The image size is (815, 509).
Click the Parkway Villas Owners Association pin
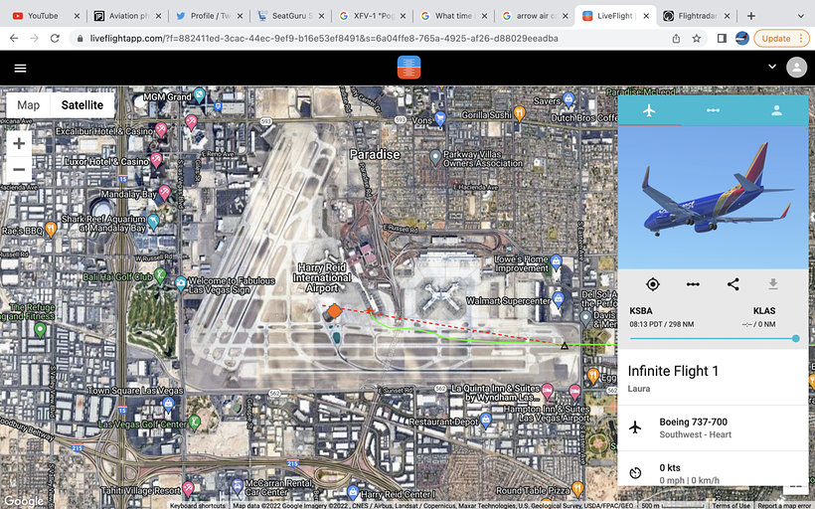[x=435, y=156]
